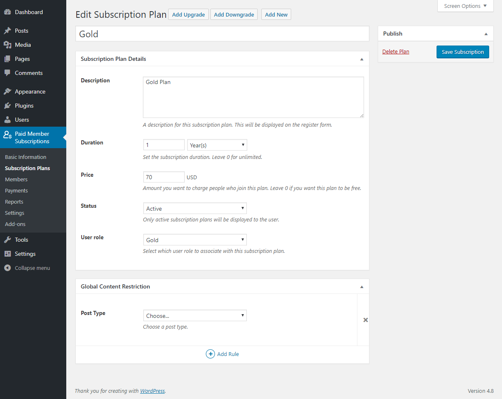Open the Media library icon
Image resolution: width=502 pixels, height=399 pixels.
click(9, 44)
